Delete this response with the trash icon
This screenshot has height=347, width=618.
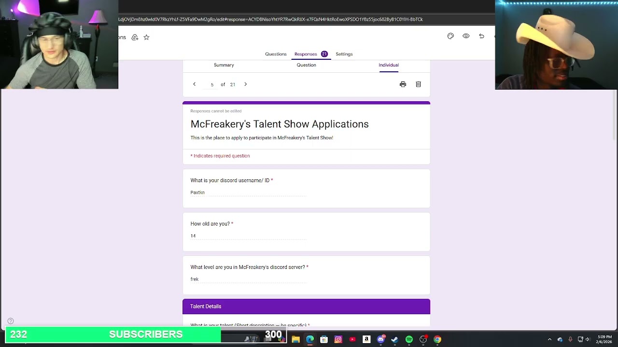[418, 84]
